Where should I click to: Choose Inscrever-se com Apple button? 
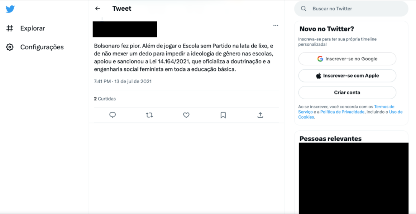point(347,76)
